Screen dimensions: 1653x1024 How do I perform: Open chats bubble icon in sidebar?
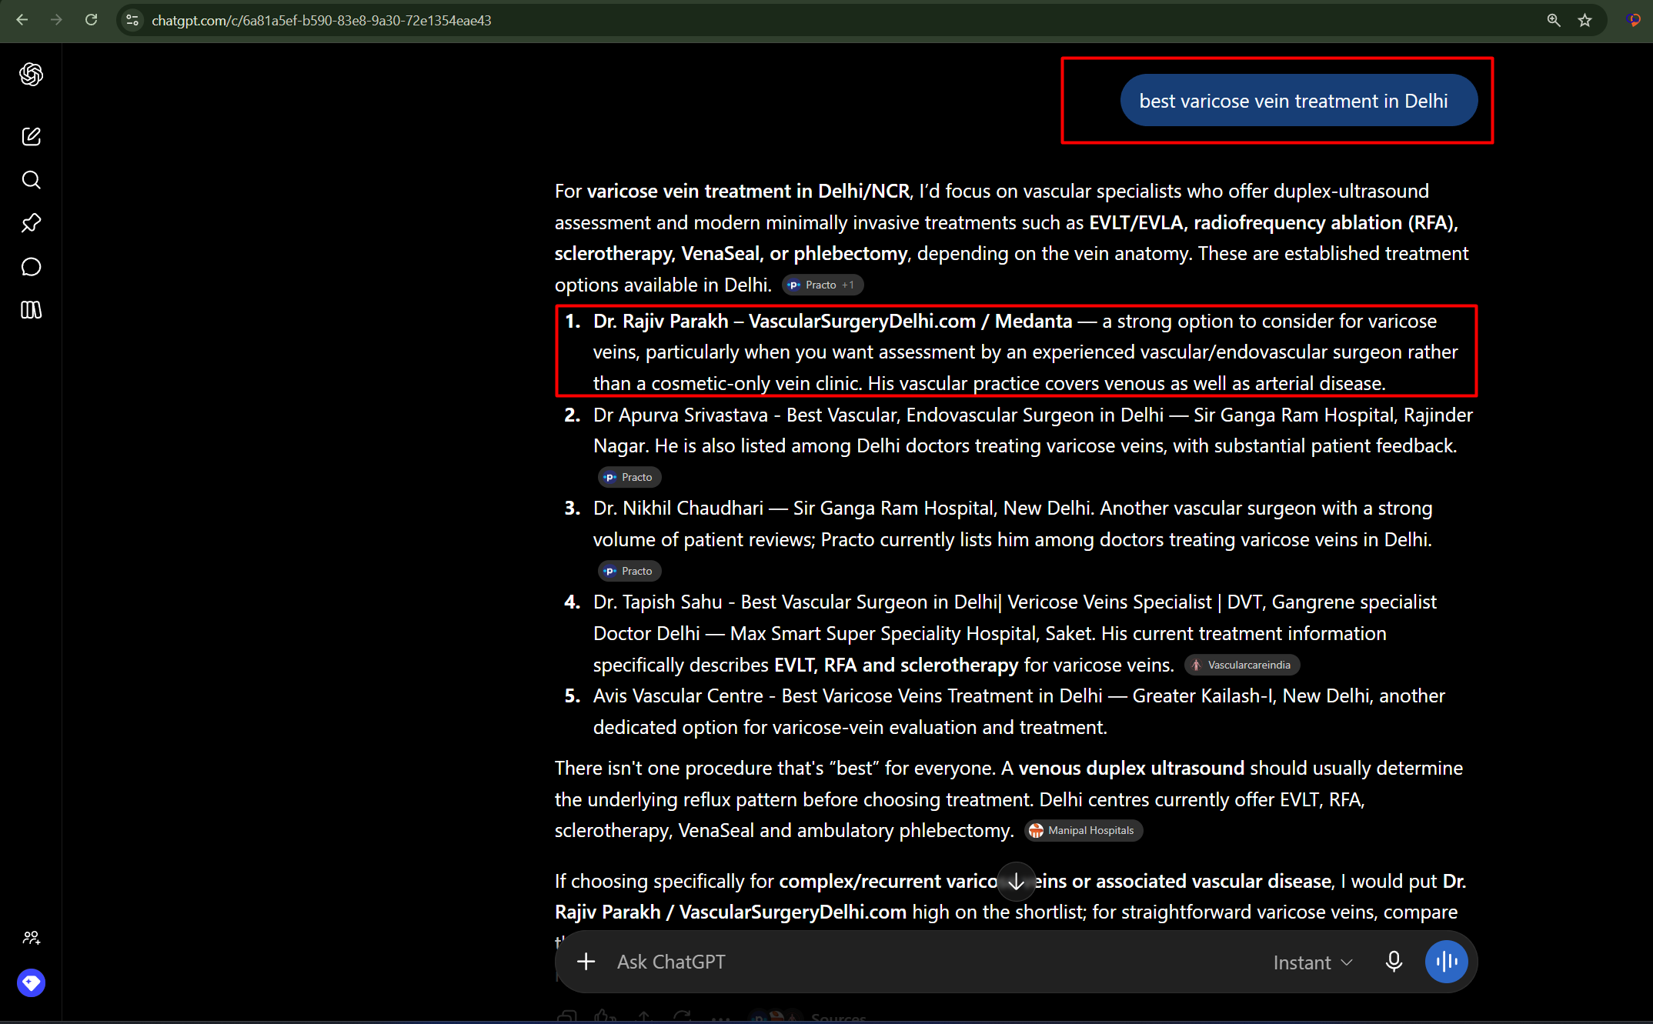pos(31,267)
